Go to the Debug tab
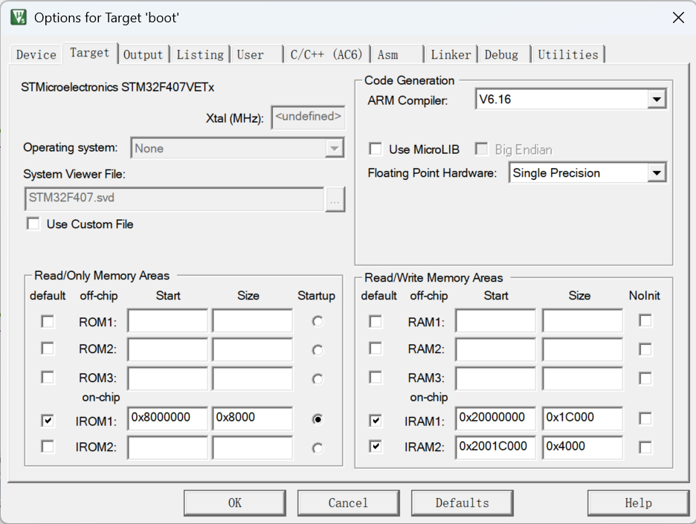 (501, 54)
